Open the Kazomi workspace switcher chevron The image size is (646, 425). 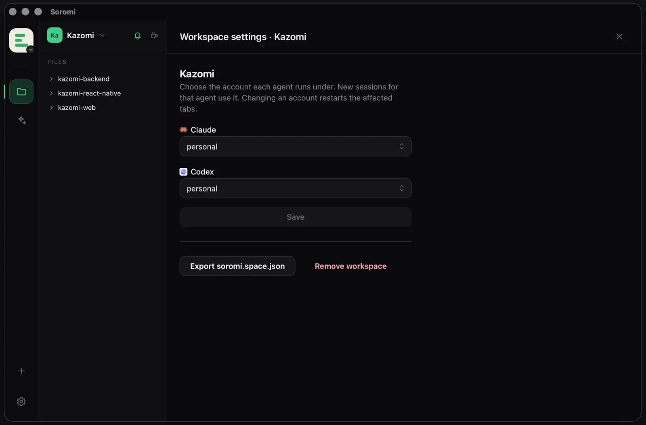(102, 35)
